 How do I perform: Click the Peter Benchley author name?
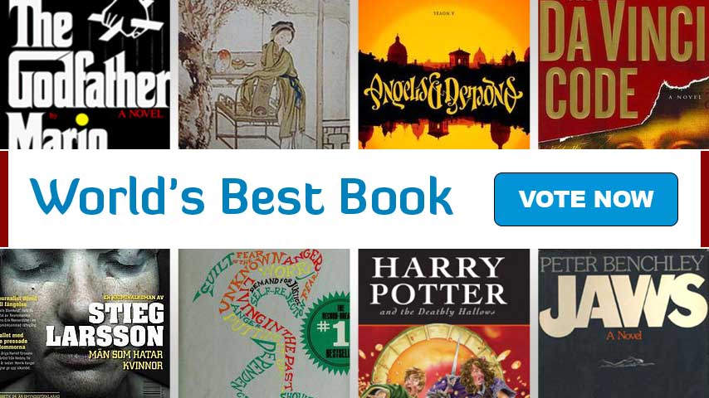coord(622,264)
